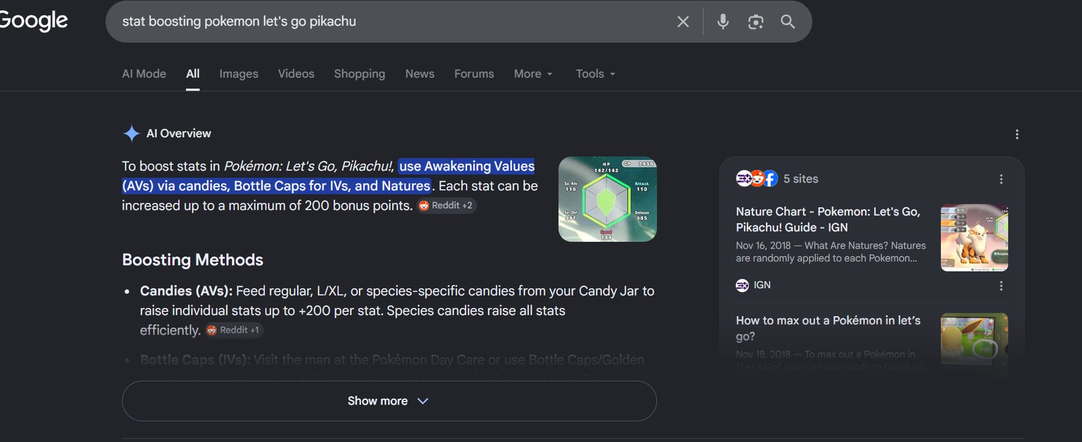The width and height of the screenshot is (1082, 442).
Task: Open the Reddit +2 source chip
Action: coord(447,206)
